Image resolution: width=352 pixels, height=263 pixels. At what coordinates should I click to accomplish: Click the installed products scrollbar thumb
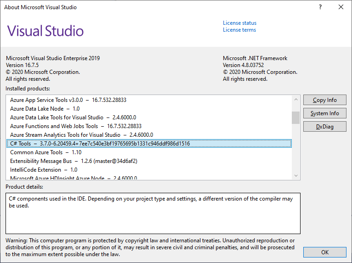coord(295,118)
